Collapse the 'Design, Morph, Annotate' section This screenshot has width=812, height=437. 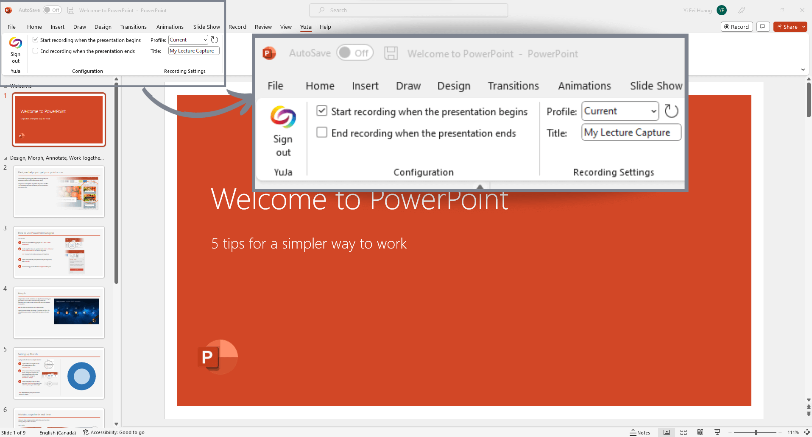(x=6, y=158)
